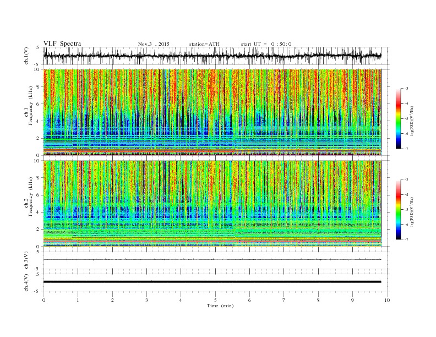The image size is (436, 337).
Task: Click time axis tick label '5'
Action: (215, 300)
